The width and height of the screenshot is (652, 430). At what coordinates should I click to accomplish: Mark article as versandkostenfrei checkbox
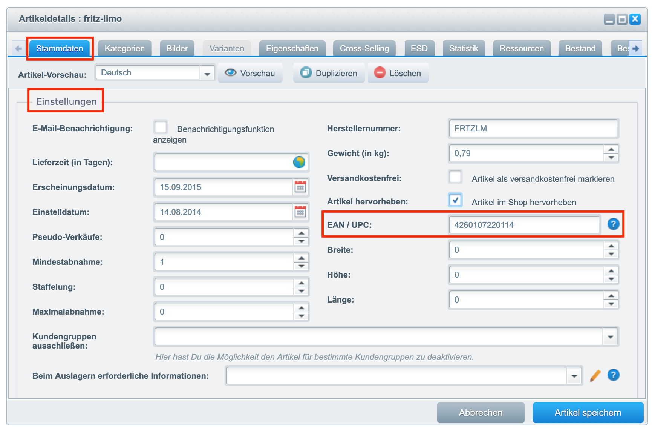coord(455,177)
